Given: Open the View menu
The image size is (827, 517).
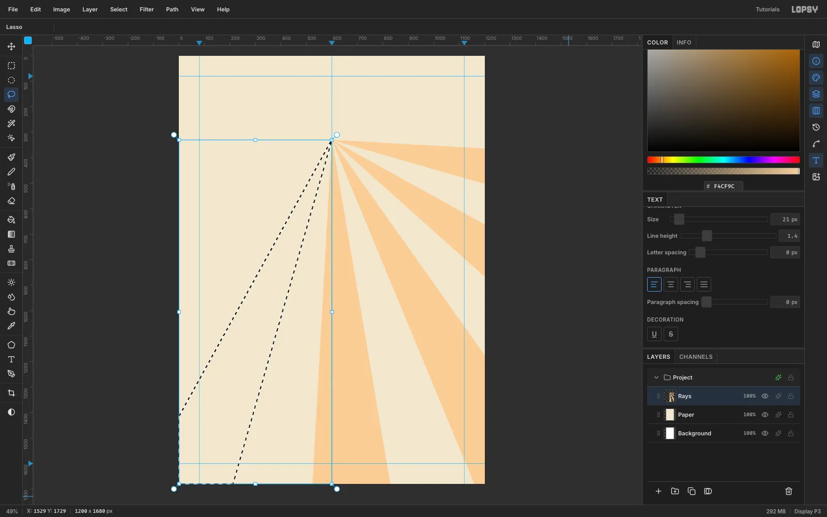Looking at the screenshot, I should pyautogui.click(x=197, y=9).
